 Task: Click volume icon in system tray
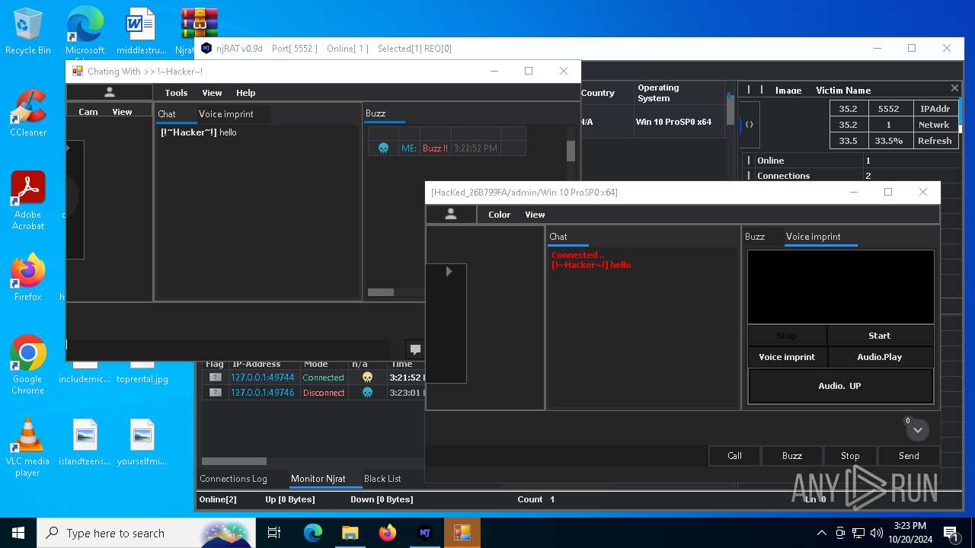(x=876, y=533)
